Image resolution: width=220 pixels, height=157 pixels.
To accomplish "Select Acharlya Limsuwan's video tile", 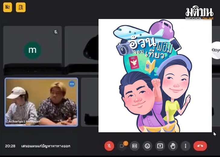I will tap(41, 102).
